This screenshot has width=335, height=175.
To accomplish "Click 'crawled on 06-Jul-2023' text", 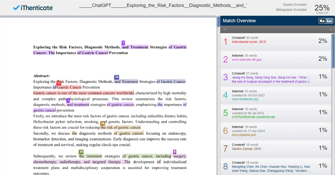I will [x=248, y=113].
